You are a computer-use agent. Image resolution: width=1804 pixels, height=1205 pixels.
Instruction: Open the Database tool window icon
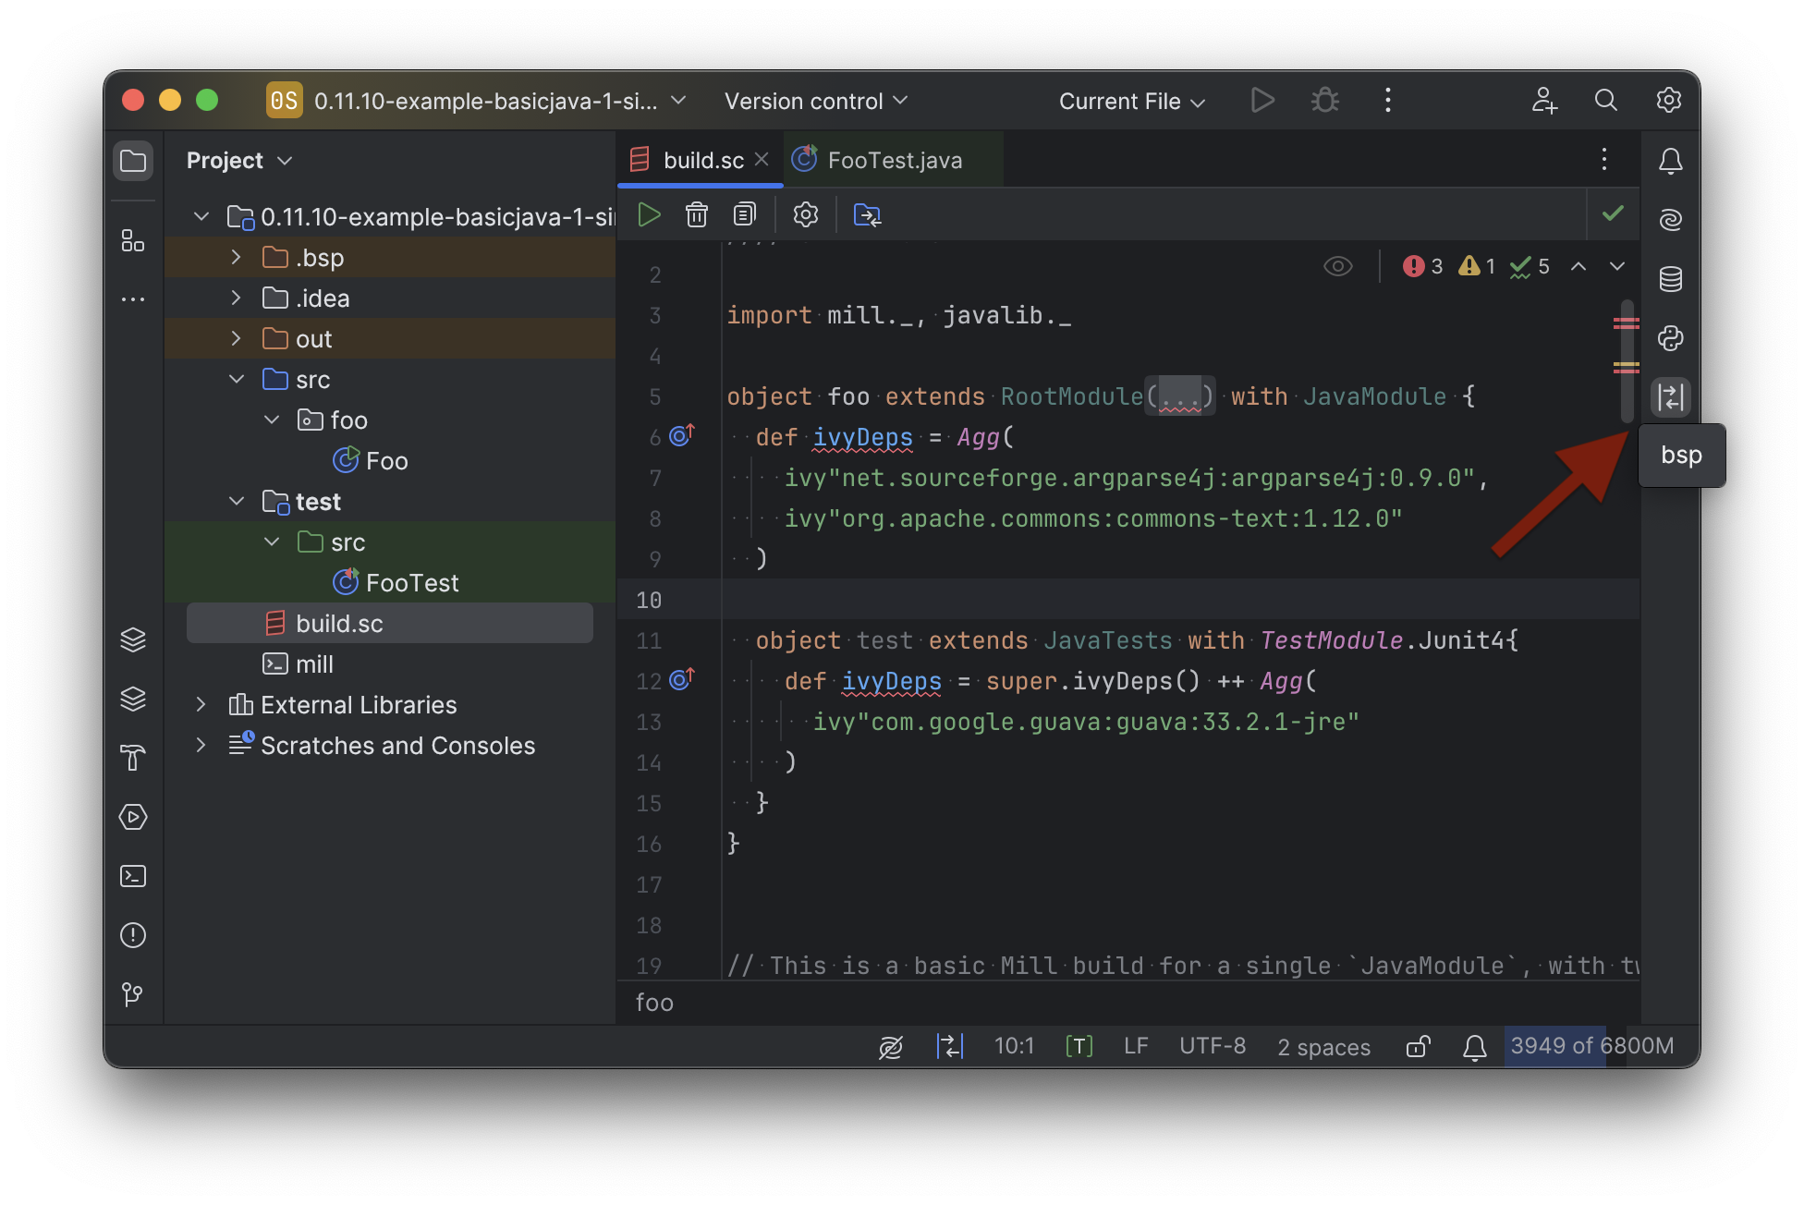1670,279
